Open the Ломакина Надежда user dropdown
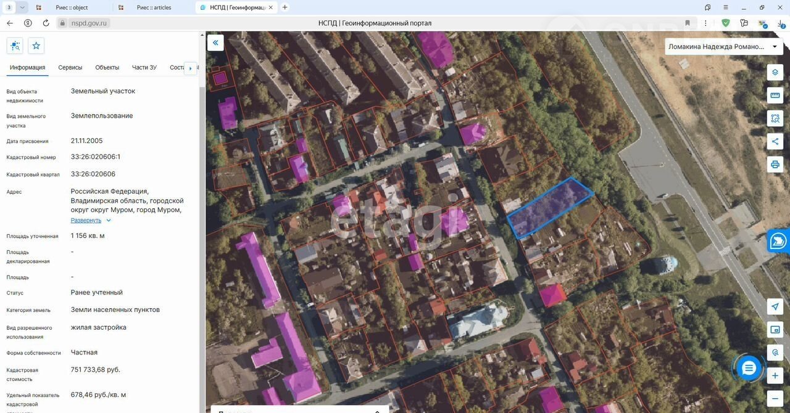 point(723,47)
